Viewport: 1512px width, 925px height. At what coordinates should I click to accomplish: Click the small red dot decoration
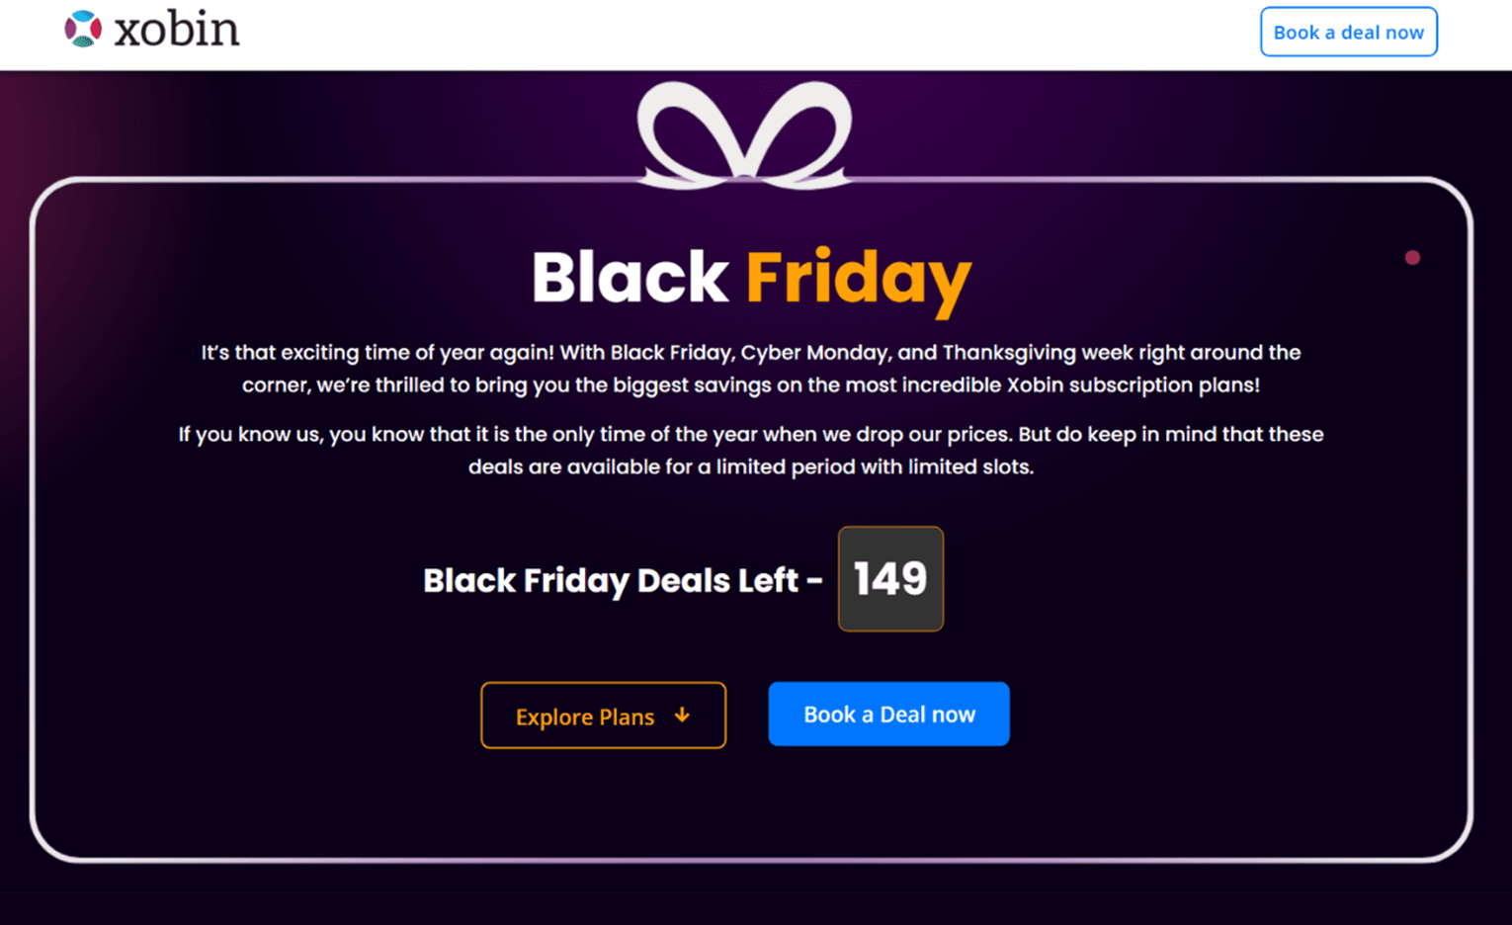click(x=1412, y=258)
